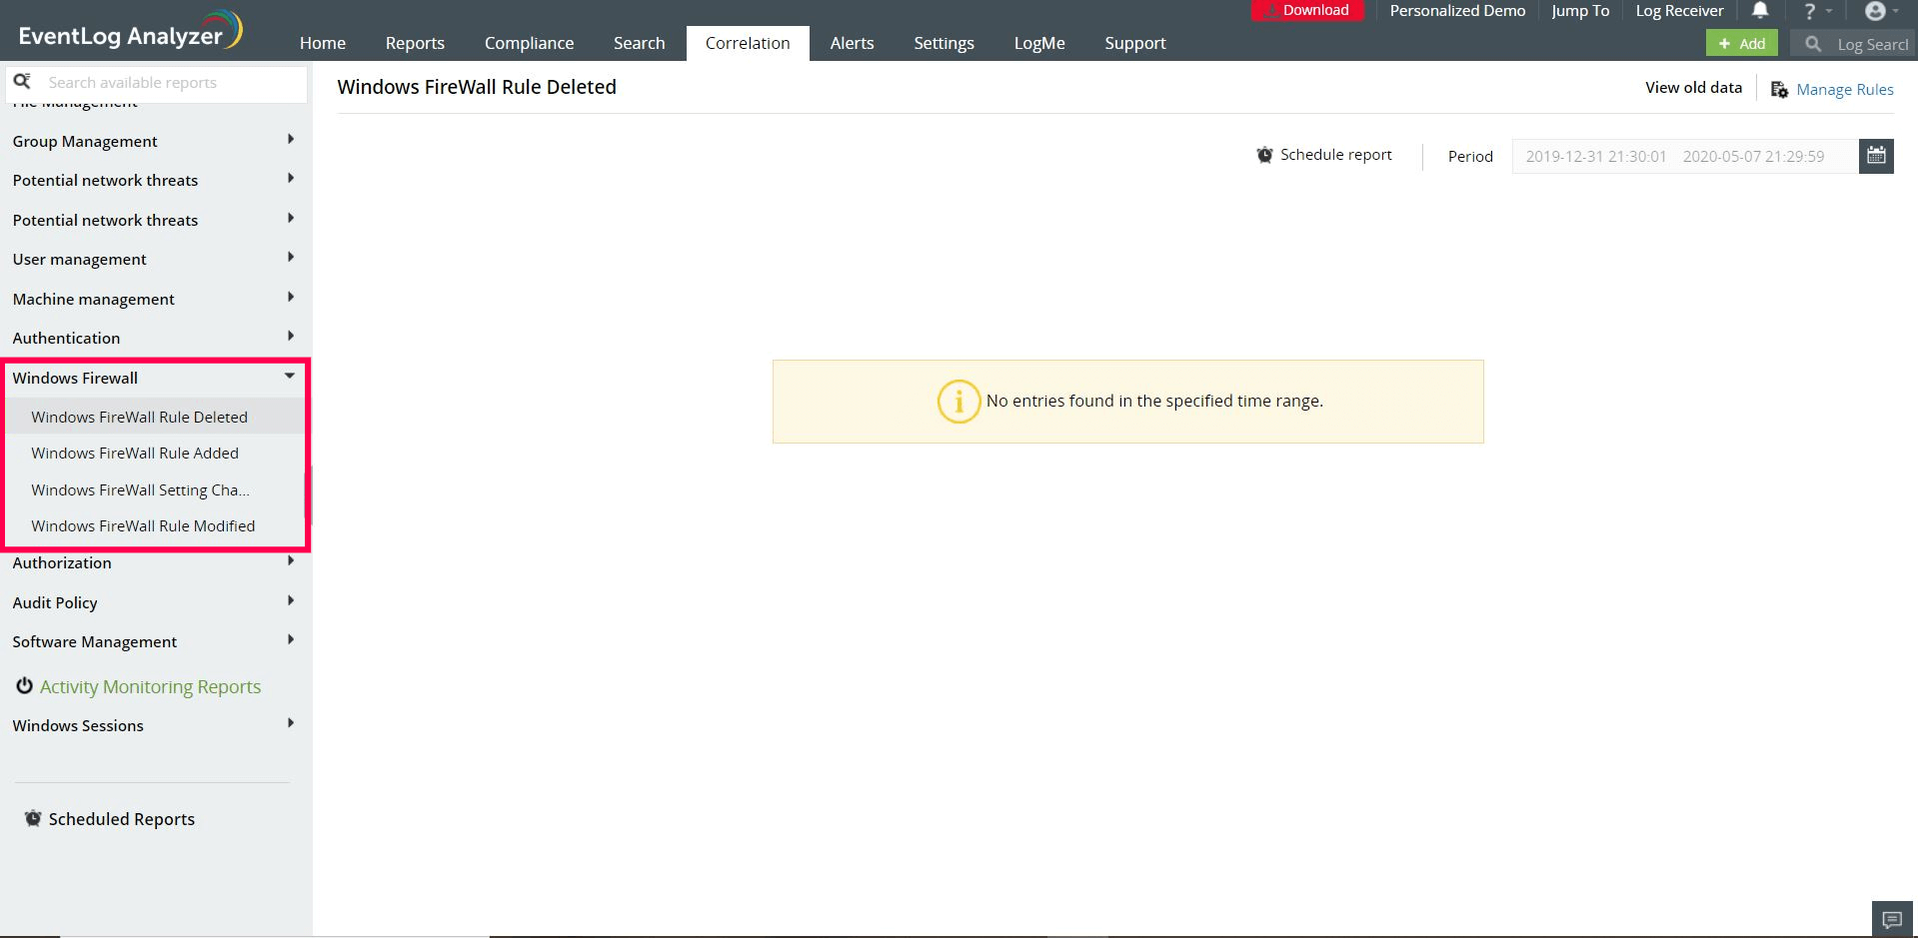This screenshot has width=1918, height=938.
Task: Switch to the Alerts tab
Action: pos(853,43)
